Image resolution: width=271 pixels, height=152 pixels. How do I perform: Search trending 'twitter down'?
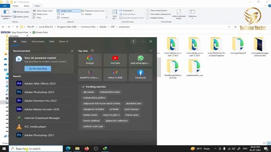(x=90, y=115)
